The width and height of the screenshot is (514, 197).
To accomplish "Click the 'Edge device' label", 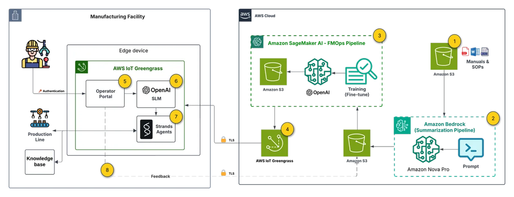I will (x=134, y=51).
